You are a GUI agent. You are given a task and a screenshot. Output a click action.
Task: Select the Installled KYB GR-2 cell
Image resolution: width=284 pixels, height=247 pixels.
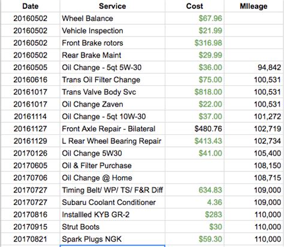(113, 215)
